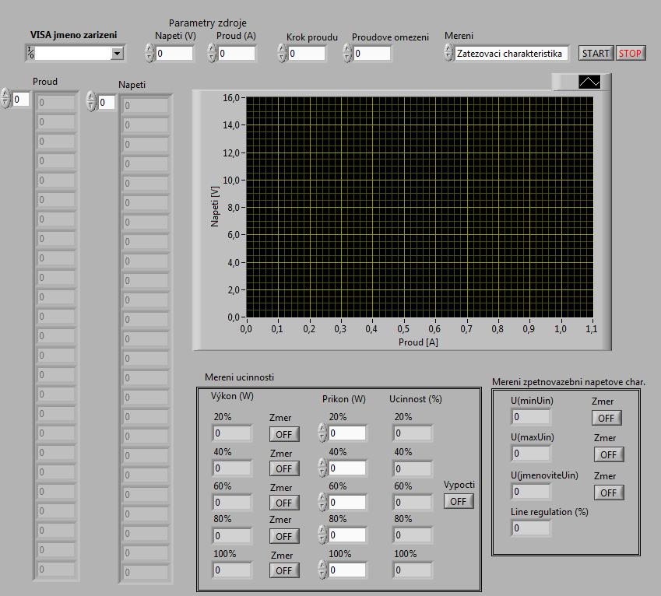Toggle the Zmer OFF button for 80% vykon
This screenshot has width=661, height=596.
(x=284, y=536)
